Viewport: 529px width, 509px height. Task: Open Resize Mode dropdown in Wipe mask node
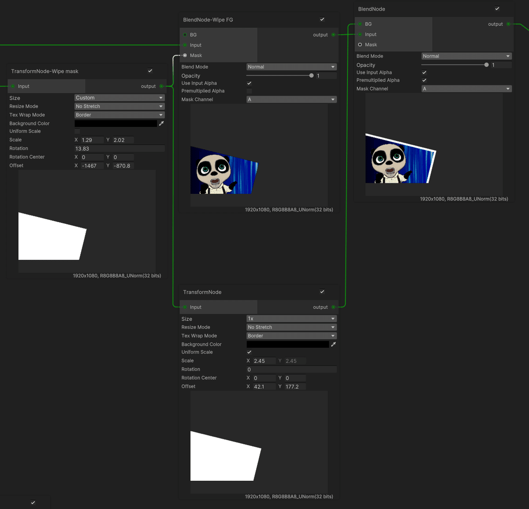click(x=119, y=106)
